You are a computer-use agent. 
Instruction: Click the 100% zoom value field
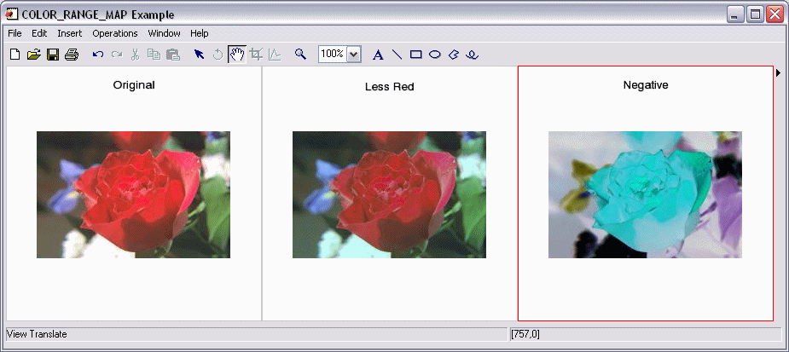(x=332, y=55)
